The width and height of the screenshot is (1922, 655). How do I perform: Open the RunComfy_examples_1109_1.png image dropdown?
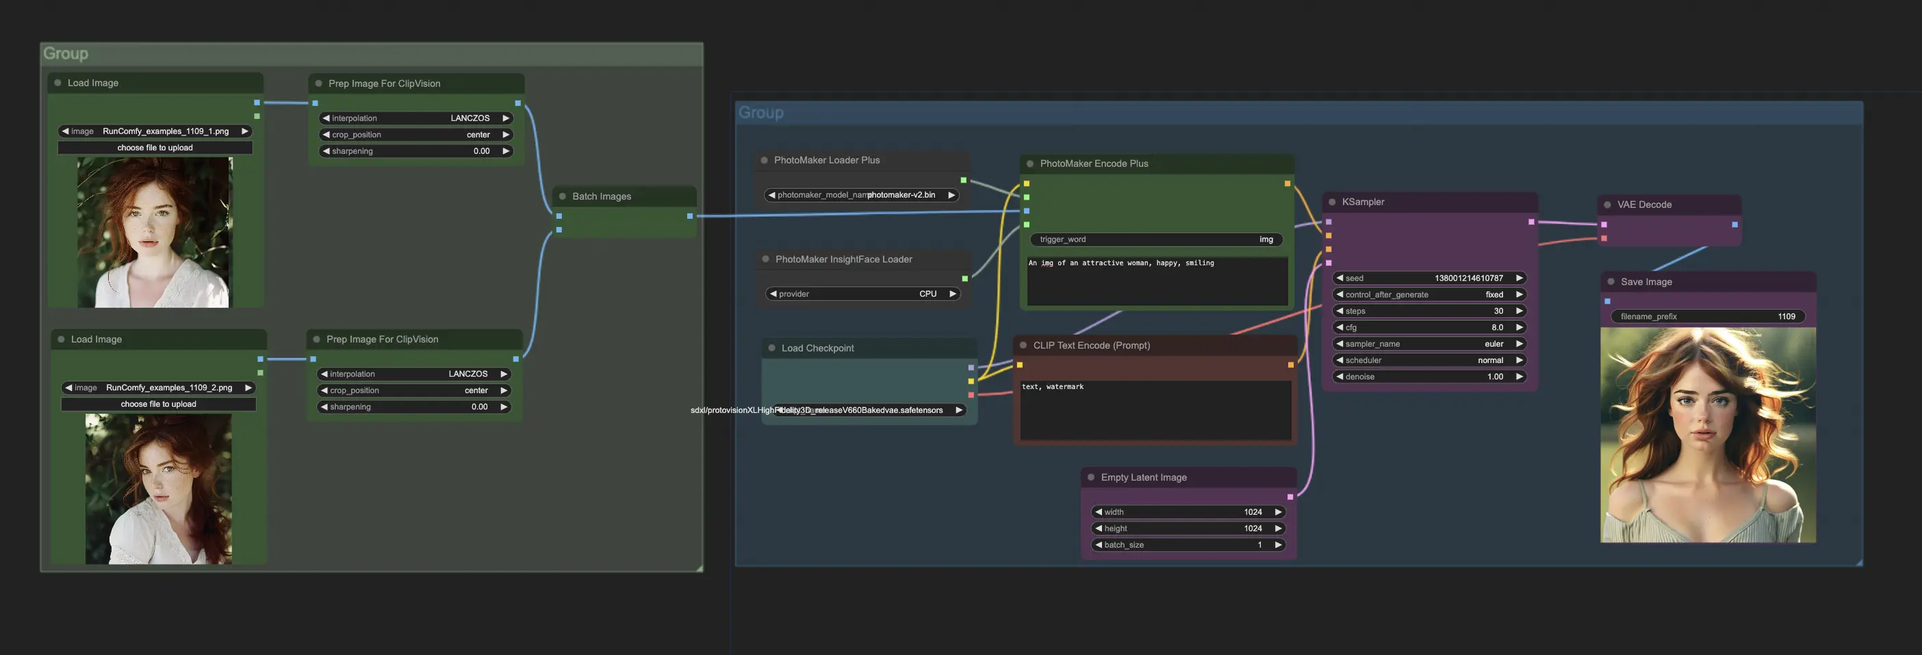tap(155, 131)
